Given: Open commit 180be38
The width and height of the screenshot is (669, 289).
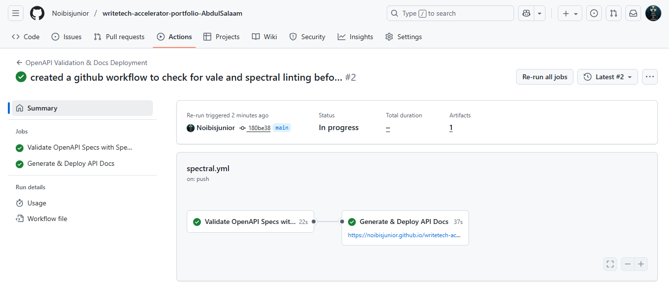Looking at the screenshot, I should (259, 128).
